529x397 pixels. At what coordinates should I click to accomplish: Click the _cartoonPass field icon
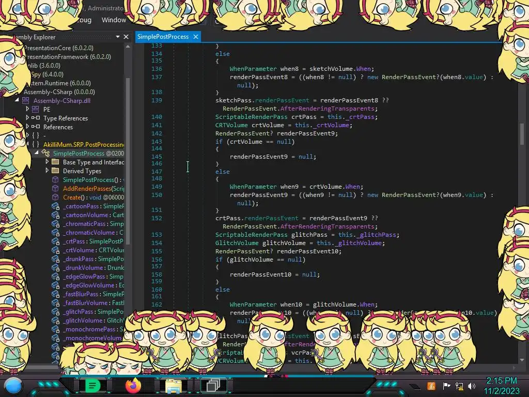pos(55,206)
